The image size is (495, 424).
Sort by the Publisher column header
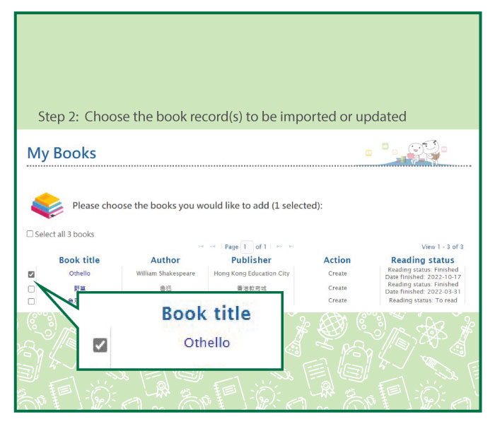pos(251,260)
